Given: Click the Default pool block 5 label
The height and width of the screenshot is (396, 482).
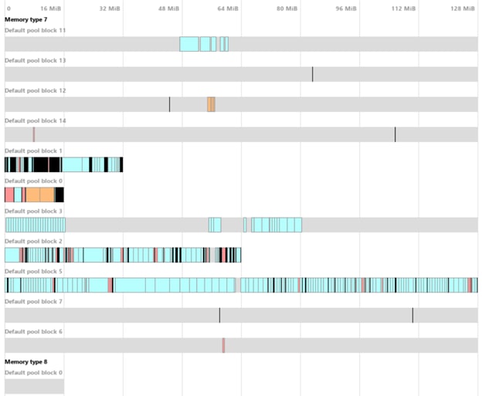Looking at the screenshot, I should pos(33,271).
